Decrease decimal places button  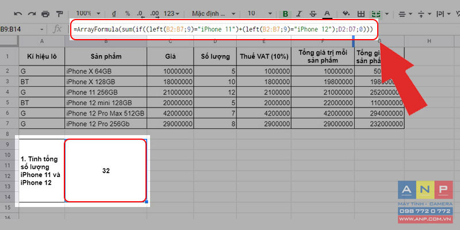140,14
